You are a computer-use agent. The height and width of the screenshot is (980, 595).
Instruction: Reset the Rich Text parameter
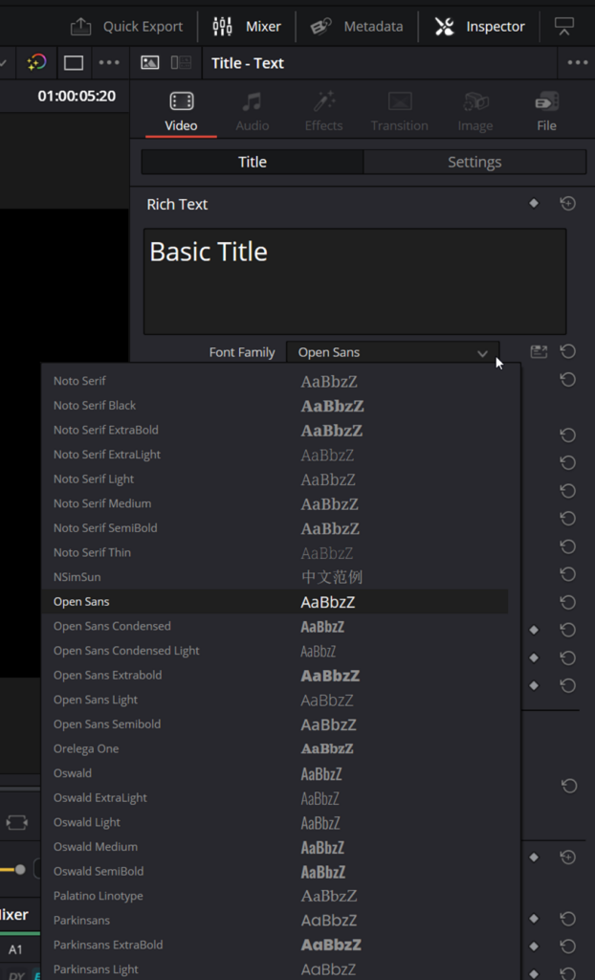coord(567,204)
